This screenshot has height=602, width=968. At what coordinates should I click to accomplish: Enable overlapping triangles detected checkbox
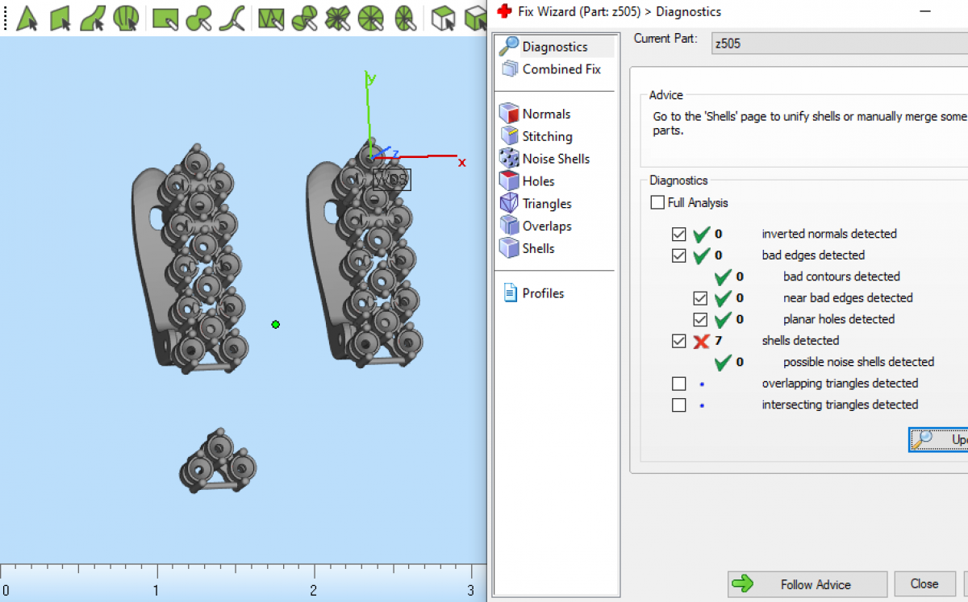678,384
